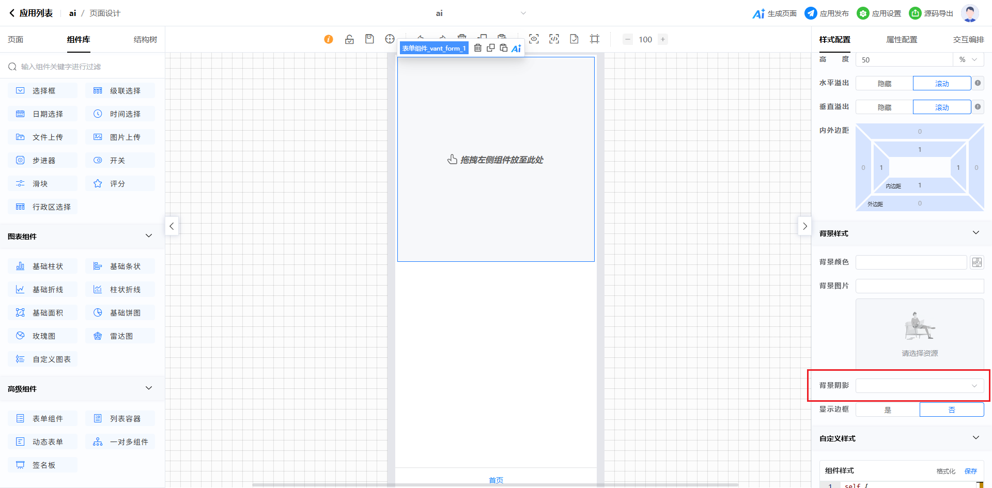Click the component keyword search field

pyautogui.click(x=83, y=67)
